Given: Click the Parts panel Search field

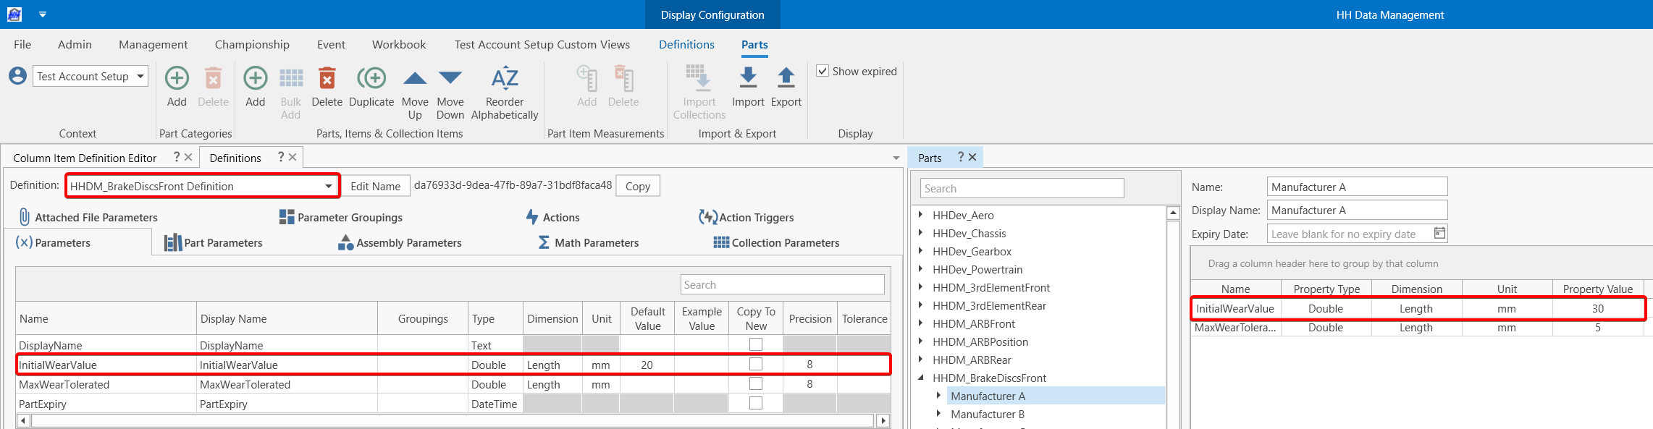Looking at the screenshot, I should 1022,188.
